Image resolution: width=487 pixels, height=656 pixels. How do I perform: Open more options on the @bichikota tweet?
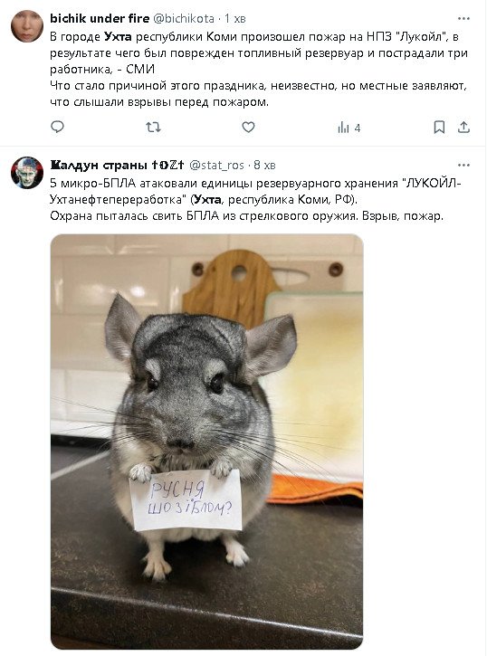tap(463, 18)
